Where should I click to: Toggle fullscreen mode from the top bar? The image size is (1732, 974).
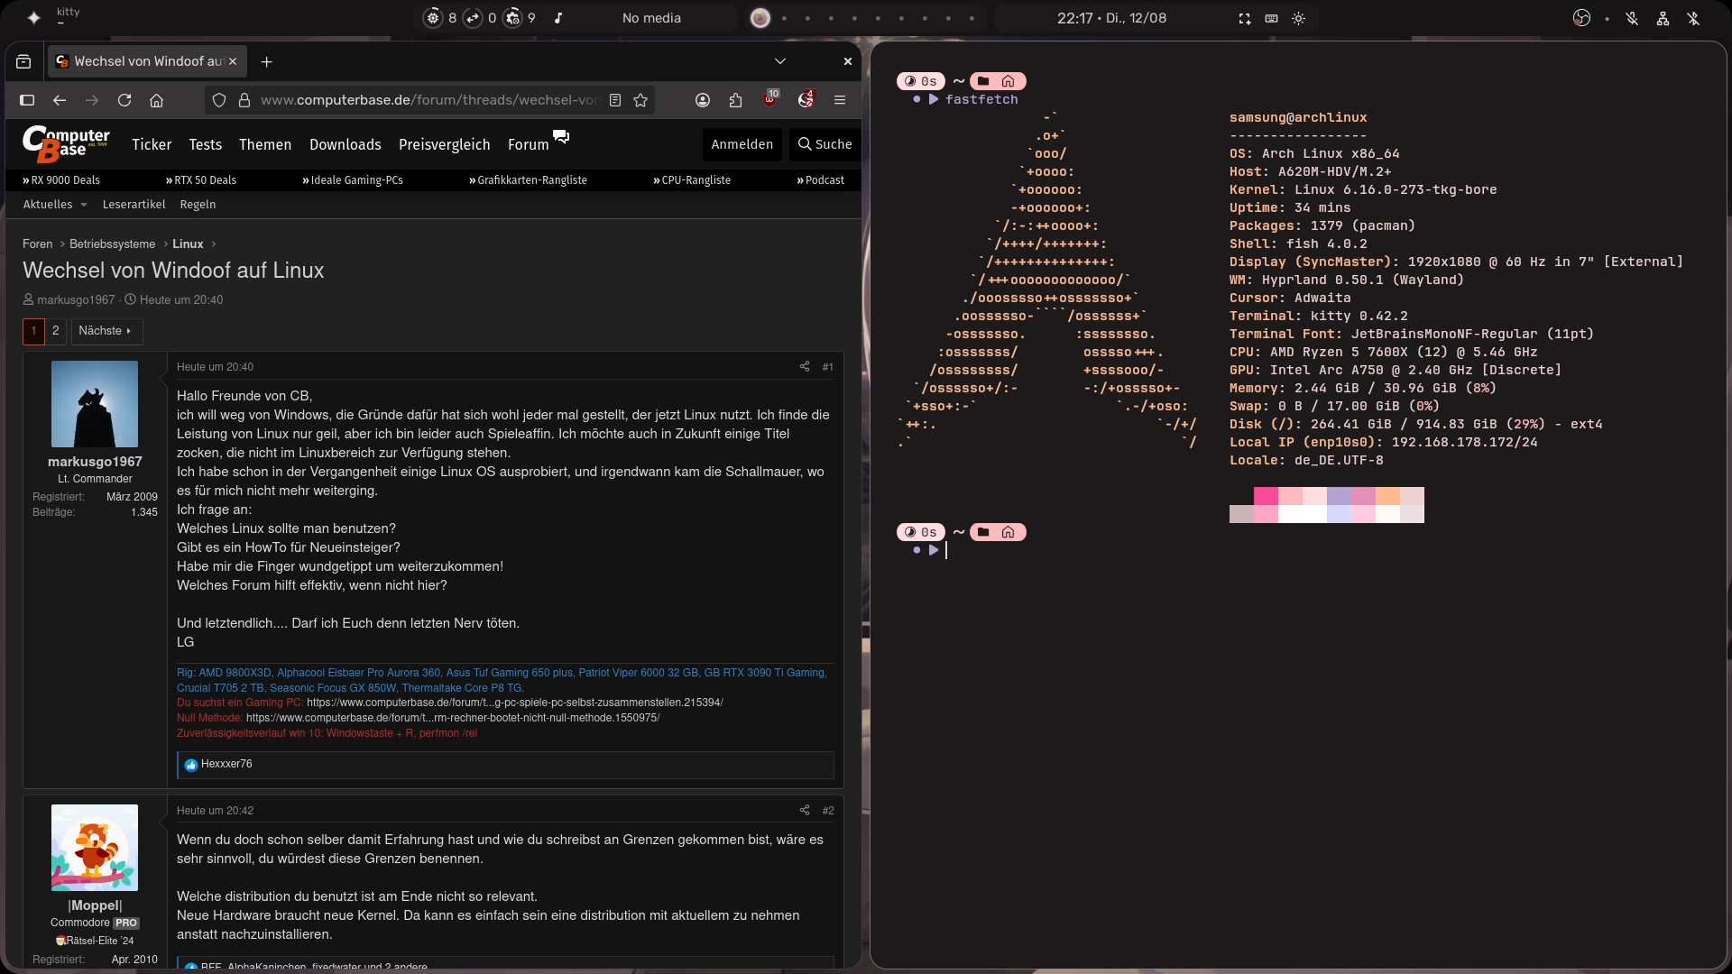1245,18
